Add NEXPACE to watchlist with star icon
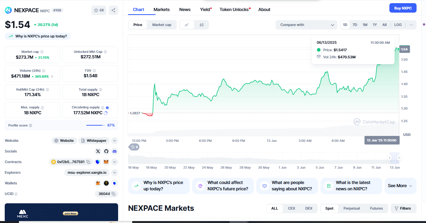Image resolution: width=426 pixels, height=223 pixels. coord(98,10)
